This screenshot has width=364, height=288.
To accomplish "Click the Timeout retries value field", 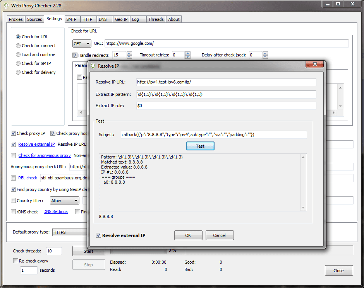I will point(178,55).
